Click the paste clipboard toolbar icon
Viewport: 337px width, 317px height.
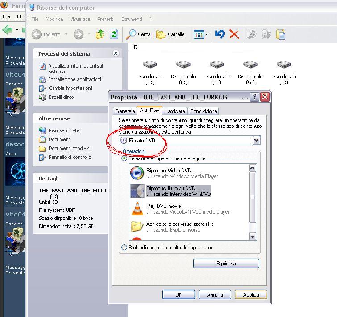(x=280, y=34)
